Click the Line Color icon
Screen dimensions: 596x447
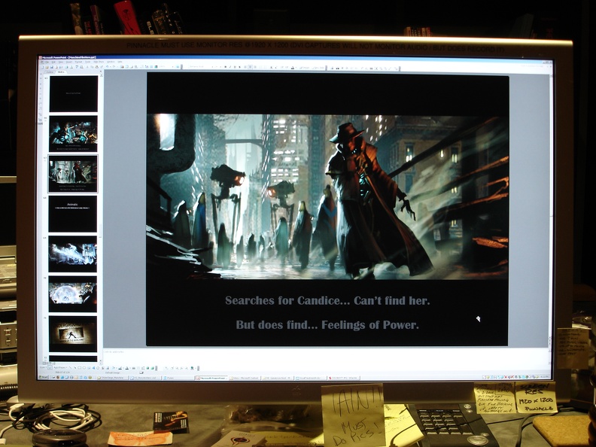[x=120, y=367]
